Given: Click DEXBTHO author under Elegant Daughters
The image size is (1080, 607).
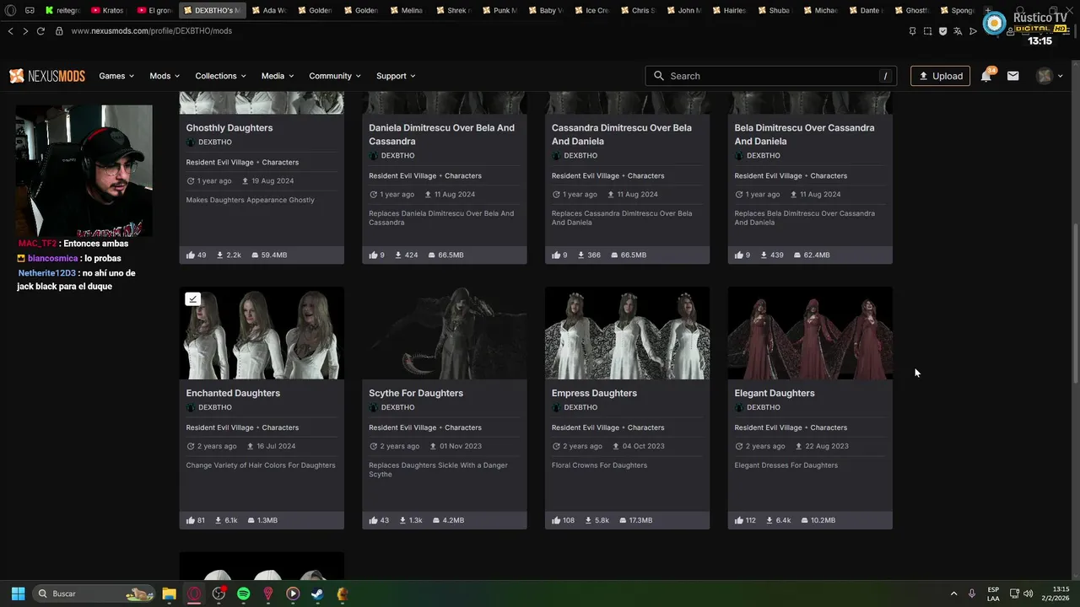Looking at the screenshot, I should (x=763, y=408).
